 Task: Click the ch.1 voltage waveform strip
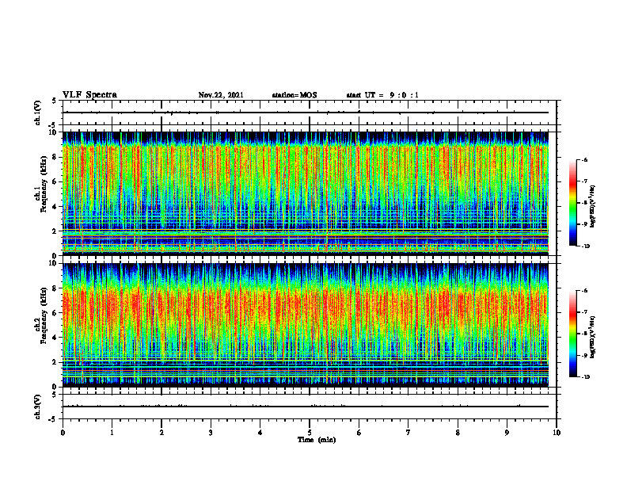click(310, 113)
